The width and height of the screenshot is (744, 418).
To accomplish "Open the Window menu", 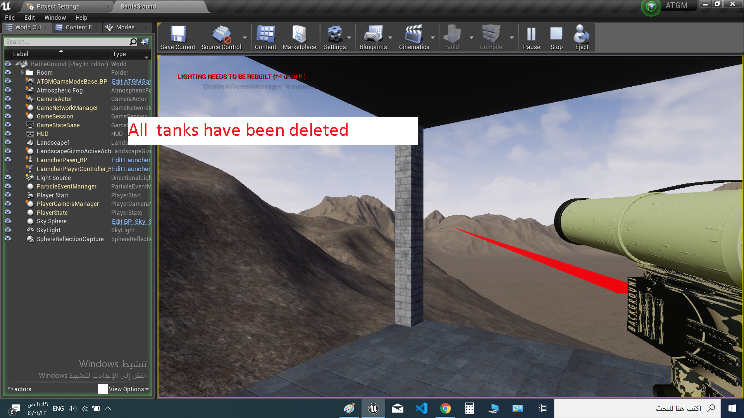I will point(55,17).
